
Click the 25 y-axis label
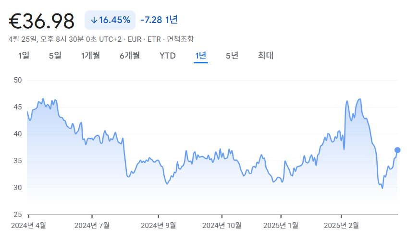coord(18,215)
